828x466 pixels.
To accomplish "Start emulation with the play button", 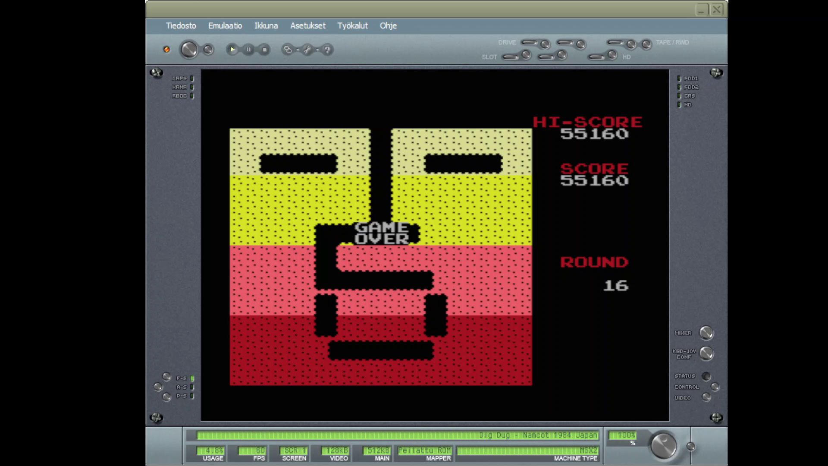I will click(x=232, y=50).
